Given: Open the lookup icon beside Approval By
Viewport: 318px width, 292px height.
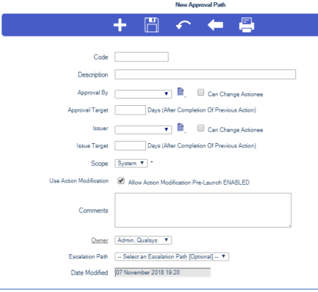Looking at the screenshot, I should click(181, 92).
